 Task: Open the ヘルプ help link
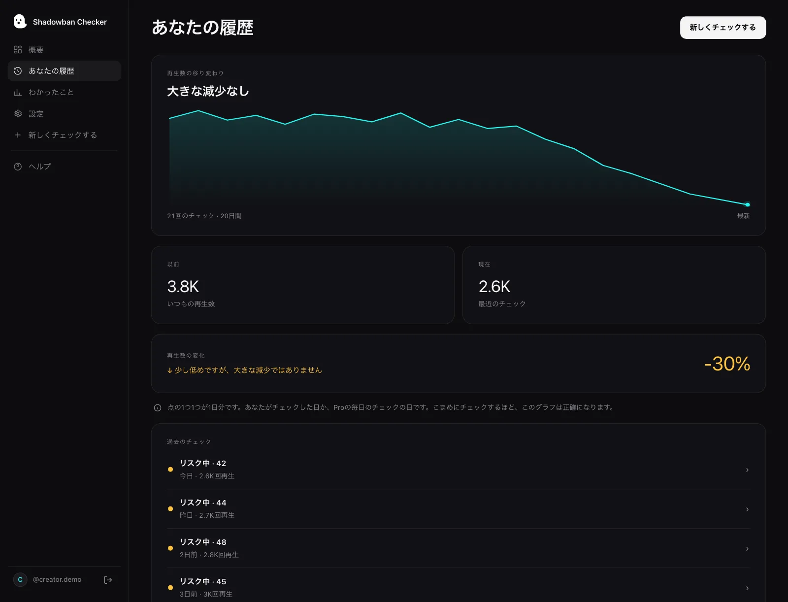point(65,167)
